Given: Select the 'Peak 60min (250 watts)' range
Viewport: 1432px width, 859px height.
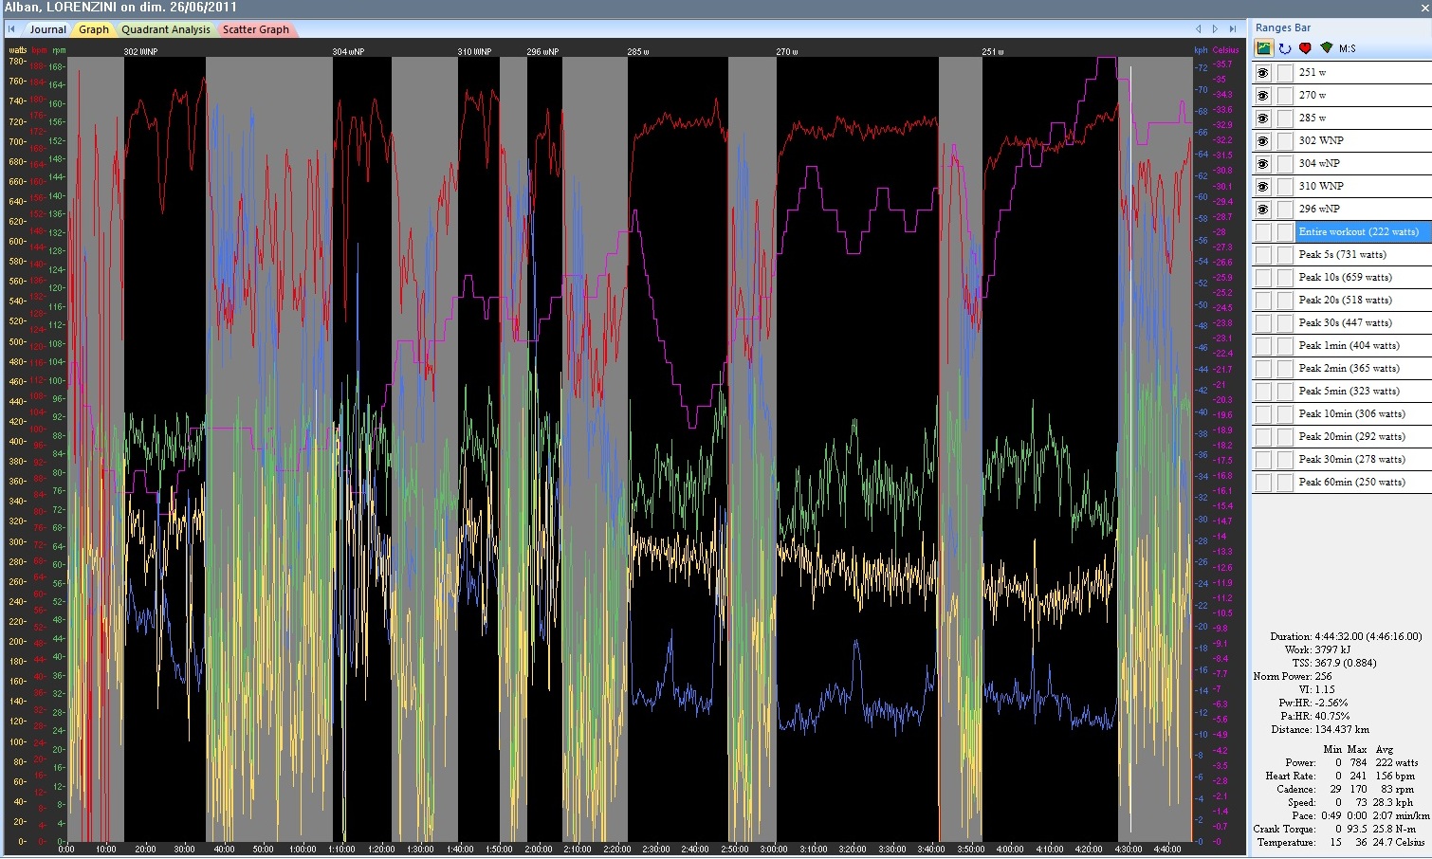Looking at the screenshot, I should point(1364,482).
